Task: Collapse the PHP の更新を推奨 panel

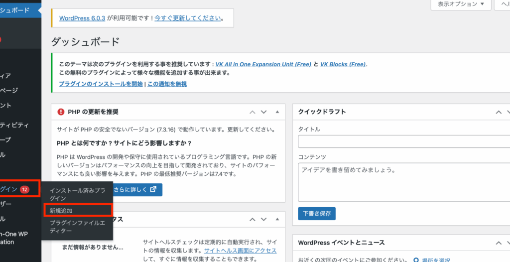Action: 277,112
